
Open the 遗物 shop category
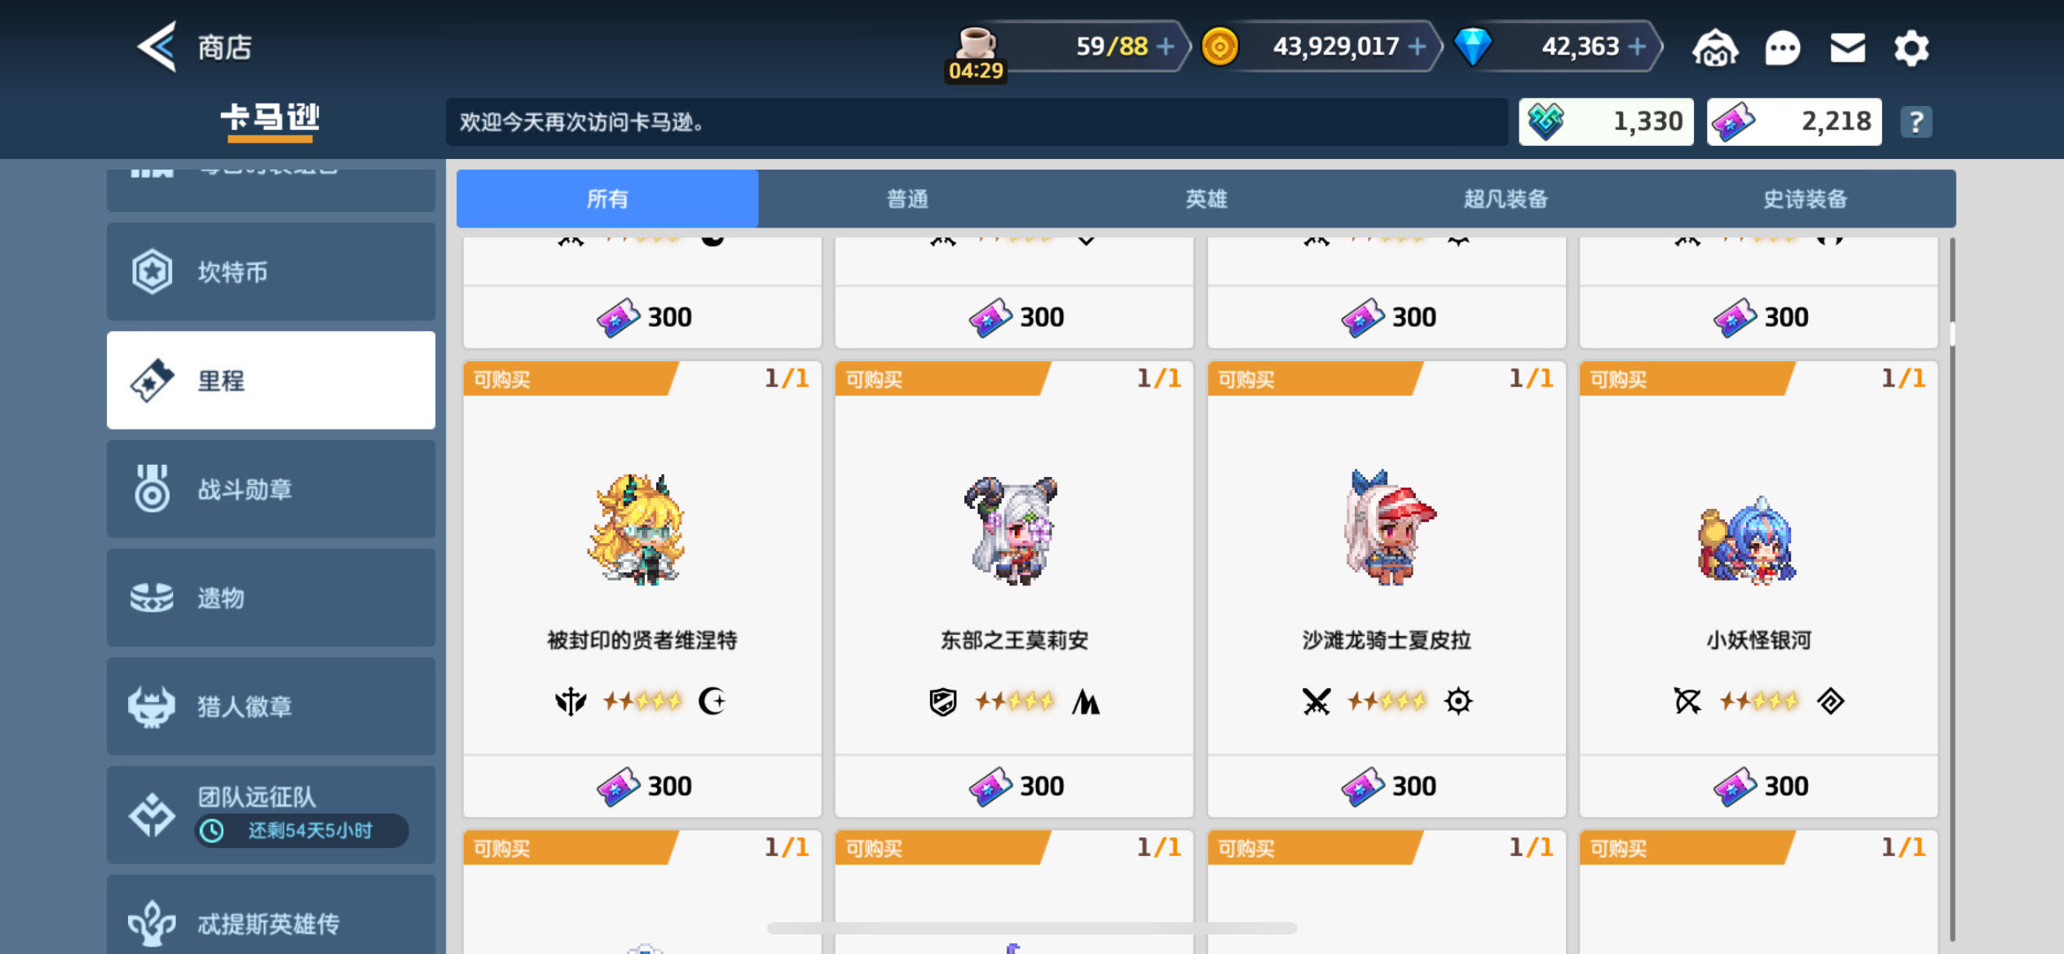tap(271, 598)
